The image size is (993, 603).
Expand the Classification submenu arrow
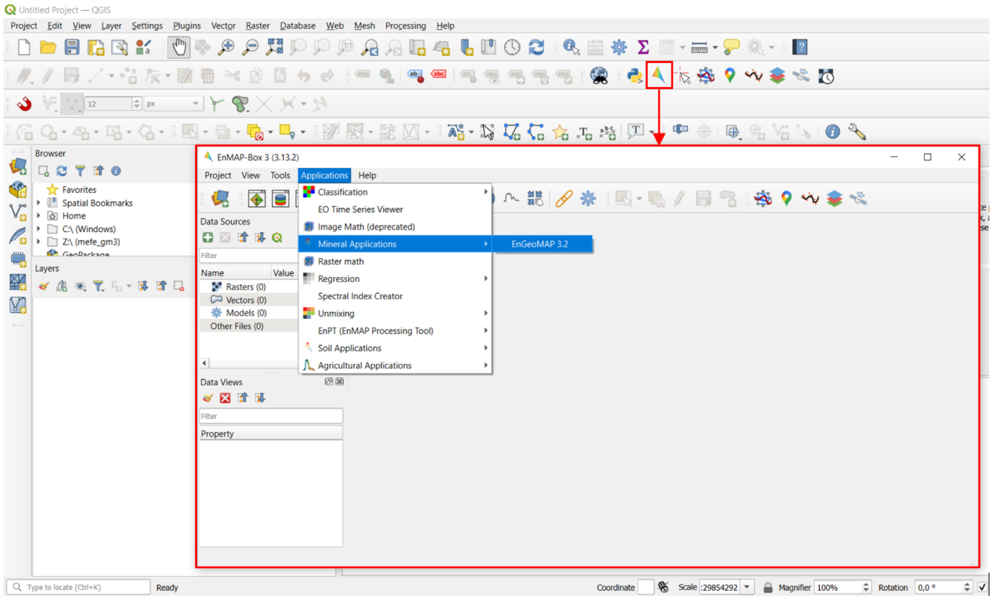[x=486, y=192]
